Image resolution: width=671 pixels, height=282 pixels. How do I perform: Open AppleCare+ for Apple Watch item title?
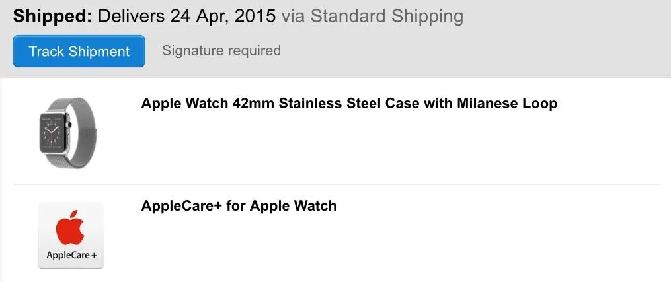(x=239, y=205)
